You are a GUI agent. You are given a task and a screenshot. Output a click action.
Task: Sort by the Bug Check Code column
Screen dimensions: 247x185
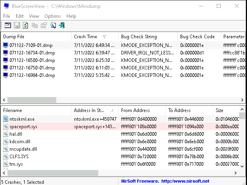199,37
